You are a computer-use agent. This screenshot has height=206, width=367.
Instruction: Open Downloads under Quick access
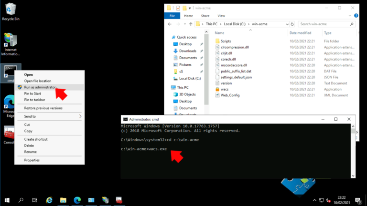(x=187, y=51)
